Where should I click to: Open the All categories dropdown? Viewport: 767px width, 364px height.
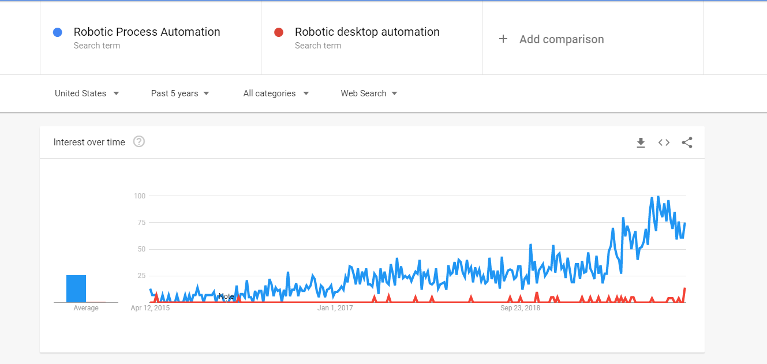(276, 93)
